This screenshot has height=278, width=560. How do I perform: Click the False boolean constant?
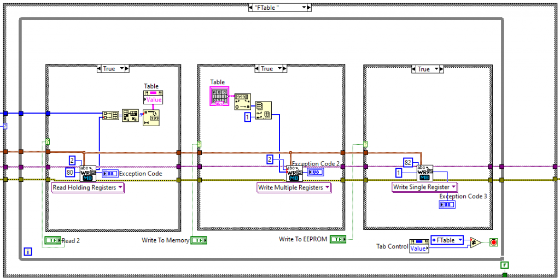pos(505,265)
